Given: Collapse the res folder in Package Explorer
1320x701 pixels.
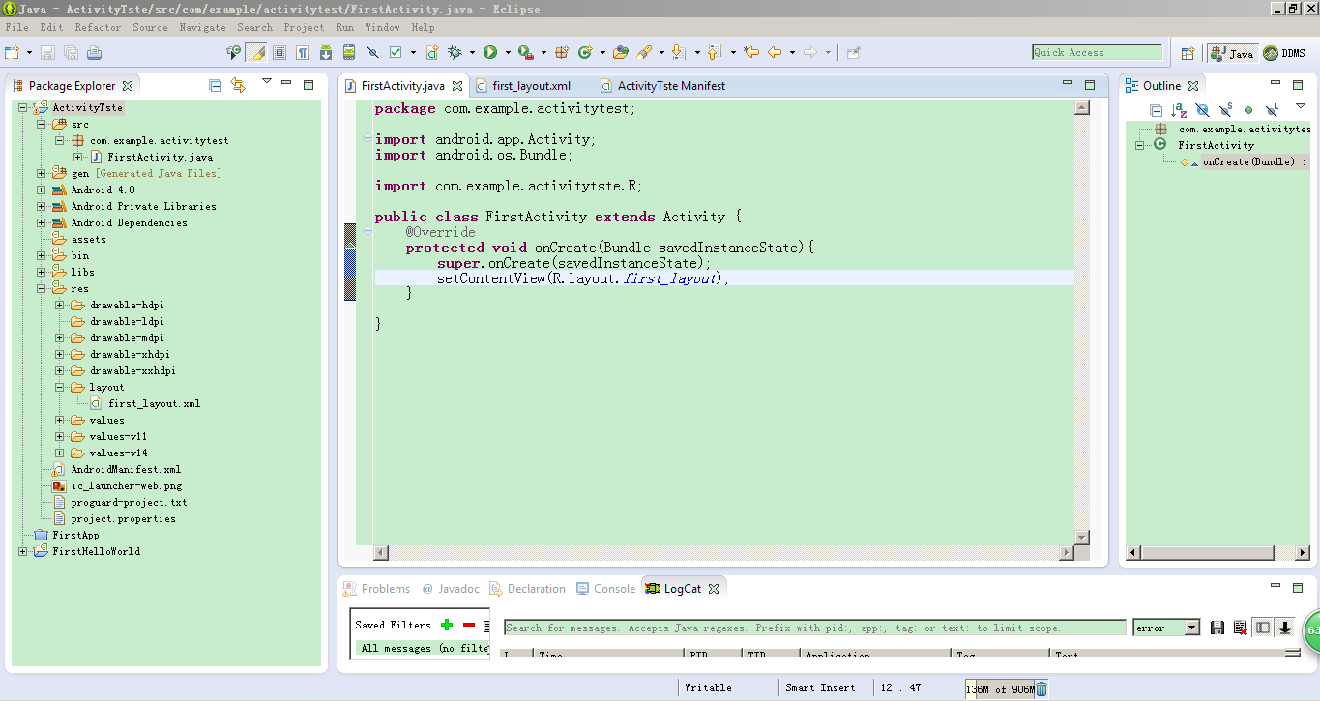Looking at the screenshot, I should coord(42,288).
